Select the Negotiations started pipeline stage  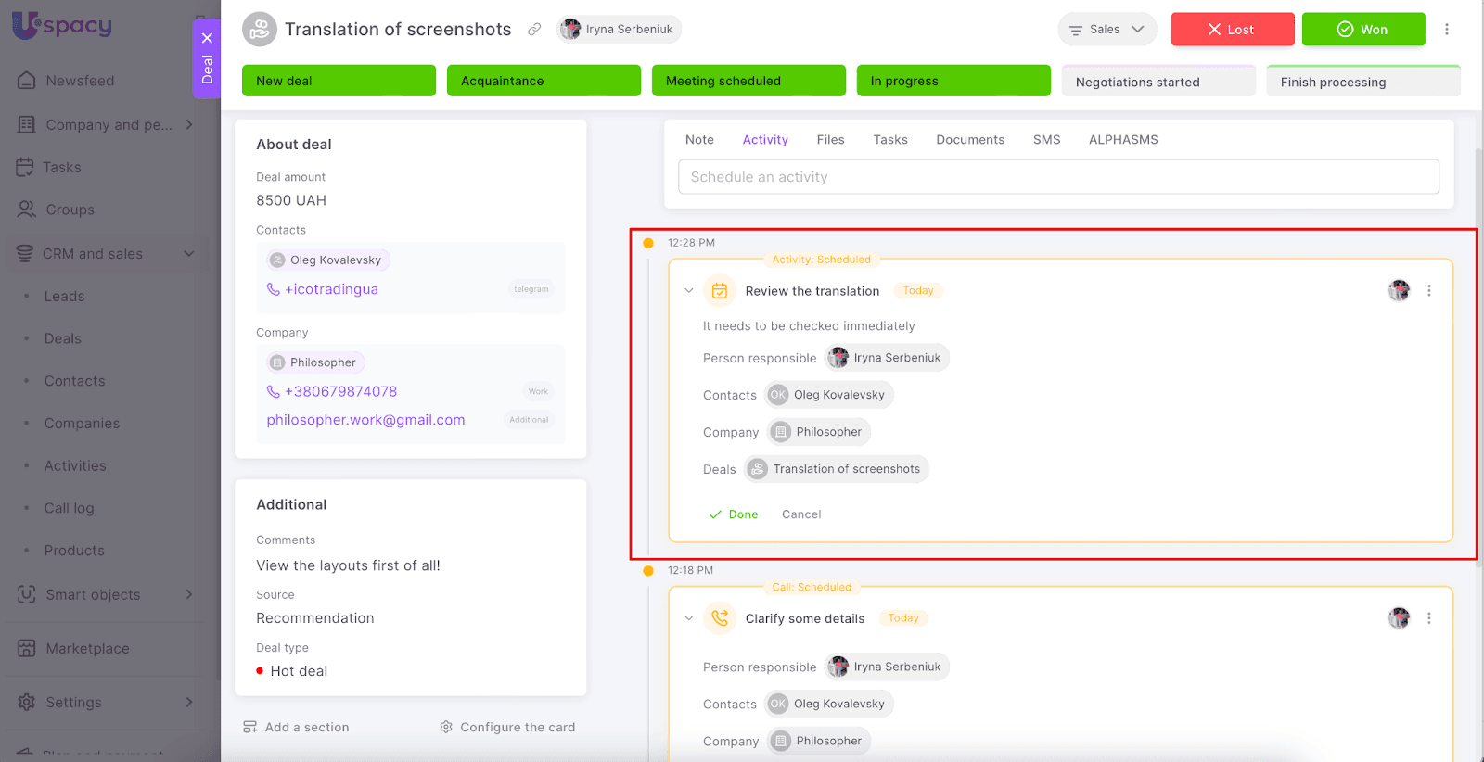click(1158, 82)
